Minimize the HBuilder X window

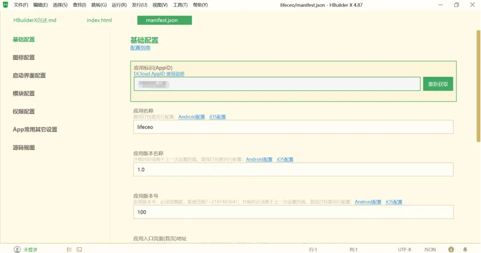(440, 5)
